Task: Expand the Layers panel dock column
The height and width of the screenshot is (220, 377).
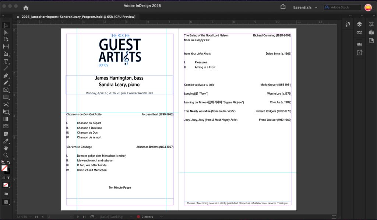Action: (362, 15)
